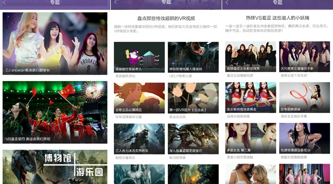
Task: Tap the VR特效 description paragraph under the heading
Action: click(x=166, y=29)
